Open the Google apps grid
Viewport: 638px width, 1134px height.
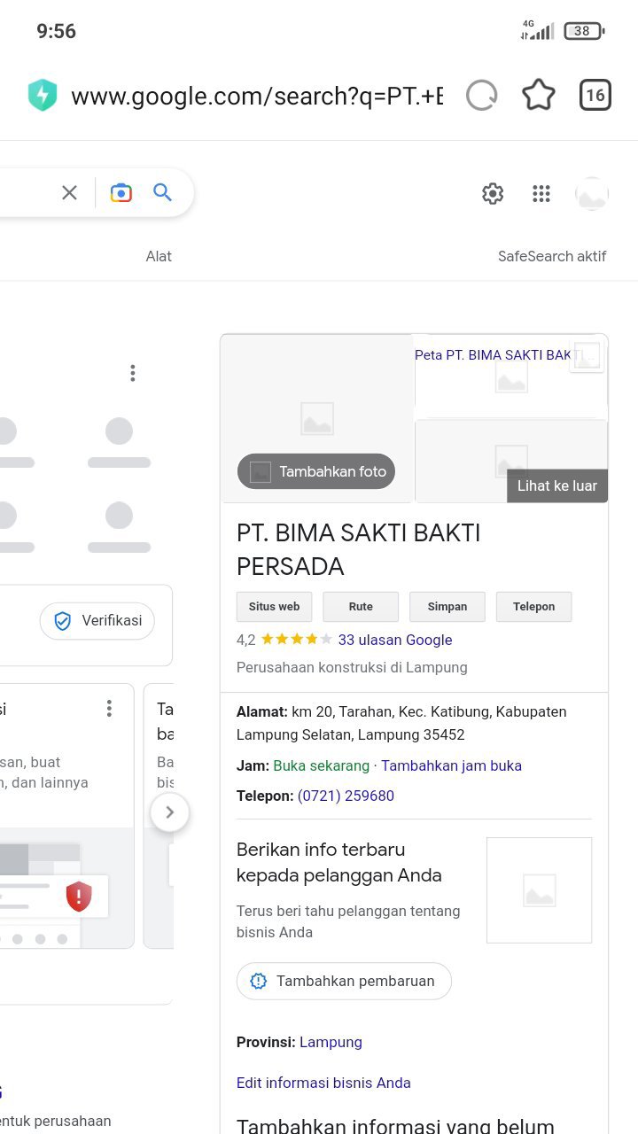coord(541,194)
